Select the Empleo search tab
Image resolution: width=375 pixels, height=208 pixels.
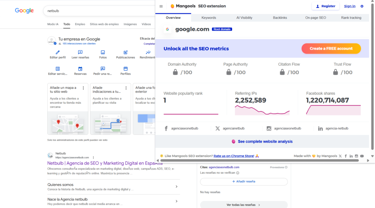tap(80, 24)
